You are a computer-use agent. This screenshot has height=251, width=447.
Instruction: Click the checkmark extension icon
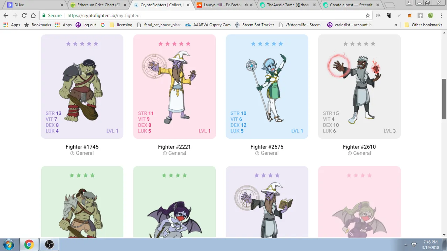tap(399, 16)
